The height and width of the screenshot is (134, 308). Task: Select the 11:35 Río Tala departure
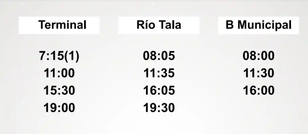[x=159, y=73]
